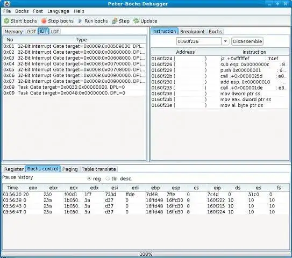Click the Start bochs green icon

coord(6,21)
